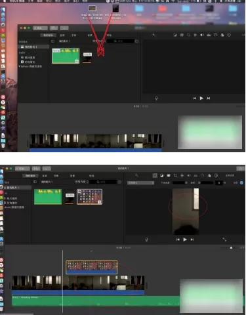Screen dimensions: 246x315
Task: Switch to Transitions tab in lower iMovie window
Action: pyautogui.click(x=91, y=176)
